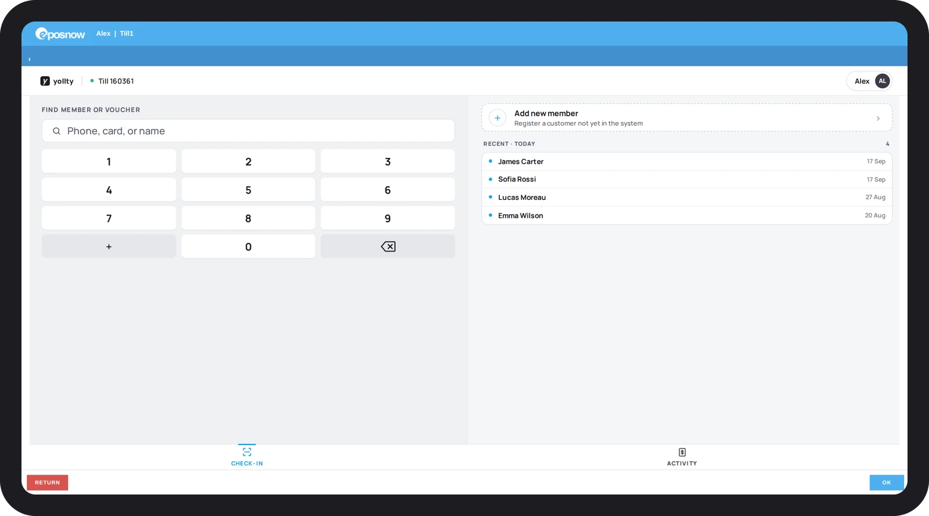Image resolution: width=929 pixels, height=516 pixels.
Task: Focus the Phone, card, or name search field
Action: coord(248,131)
